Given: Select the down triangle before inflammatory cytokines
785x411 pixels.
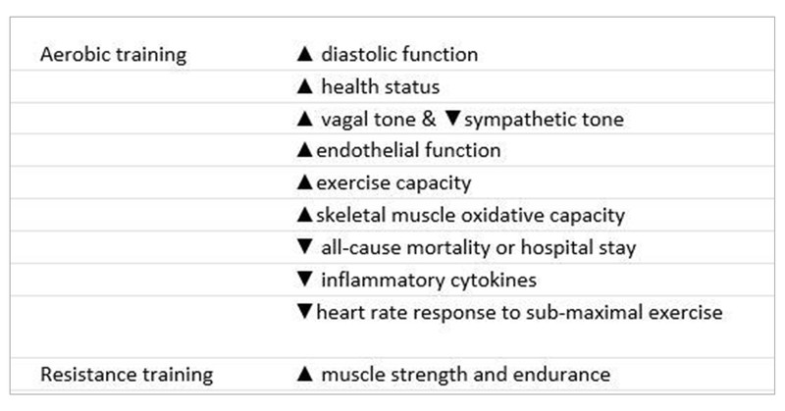Looking at the screenshot, I should click(x=304, y=281).
